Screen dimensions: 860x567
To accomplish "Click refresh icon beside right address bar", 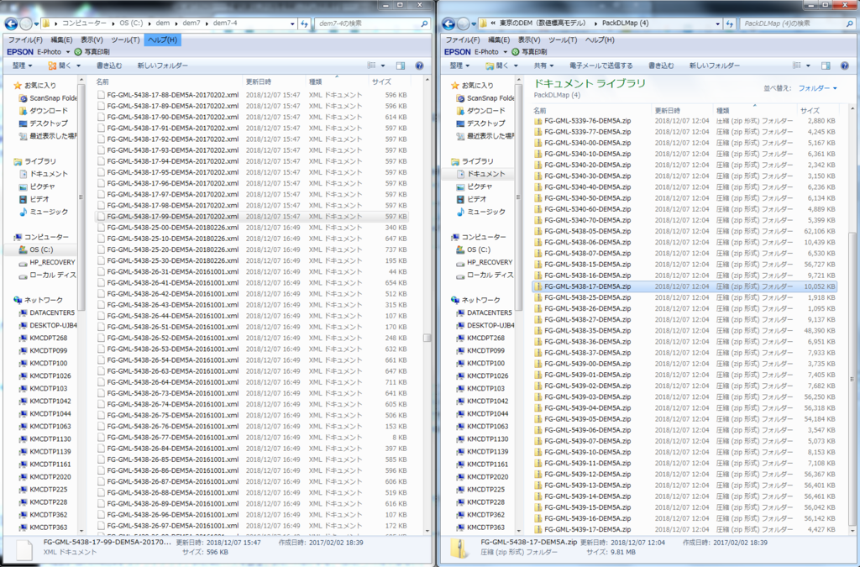I will coord(730,24).
